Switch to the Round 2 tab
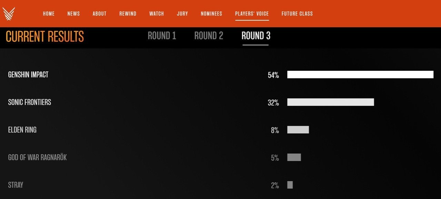Viewport: 441px width, 199px height. point(209,36)
